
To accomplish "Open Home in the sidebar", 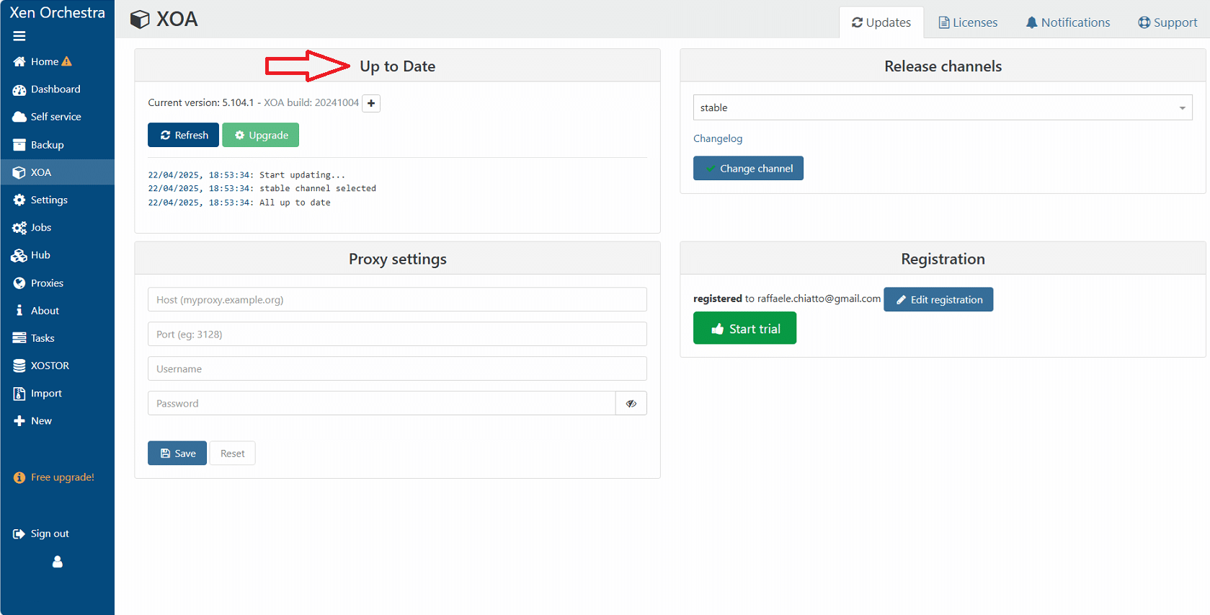I will (44, 61).
